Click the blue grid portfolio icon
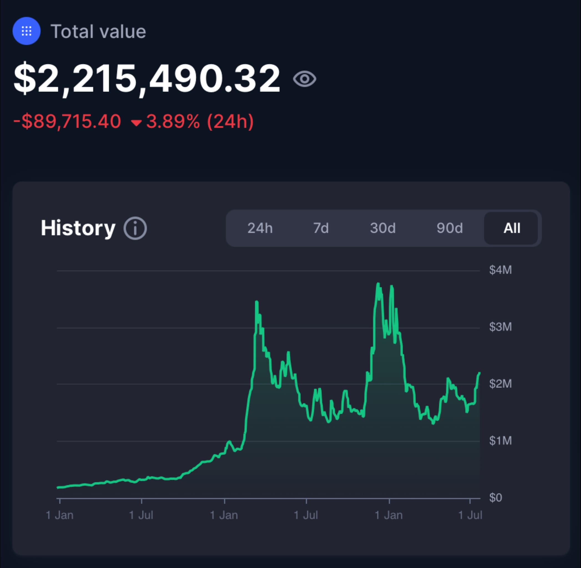 [x=27, y=31]
